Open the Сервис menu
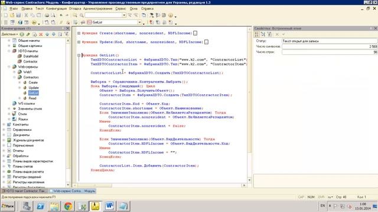Image resolution: width=378 pixels, height=212 pixels. pyautogui.click(x=120, y=9)
